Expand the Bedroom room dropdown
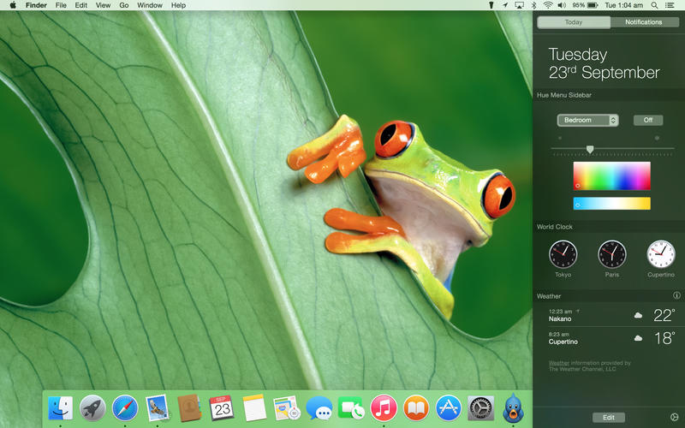This screenshot has height=428, width=685. point(587,120)
